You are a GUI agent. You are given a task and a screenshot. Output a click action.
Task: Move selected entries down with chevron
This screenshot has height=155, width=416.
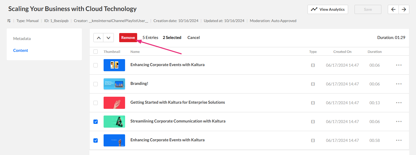[x=108, y=38]
